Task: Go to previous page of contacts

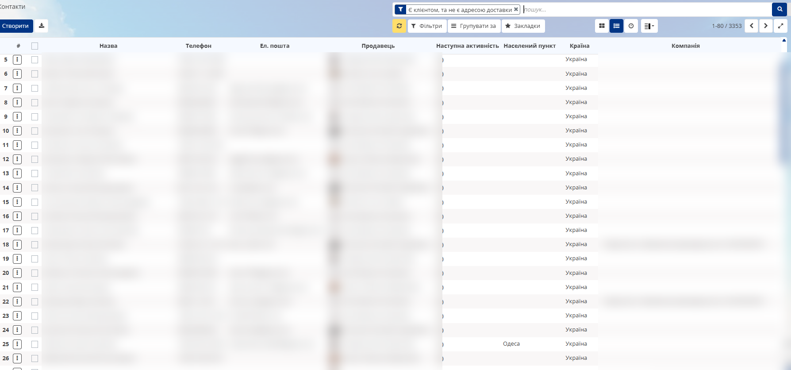Action: point(751,26)
